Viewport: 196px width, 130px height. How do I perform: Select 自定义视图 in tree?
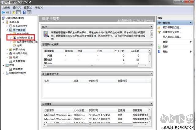tap(23, 33)
